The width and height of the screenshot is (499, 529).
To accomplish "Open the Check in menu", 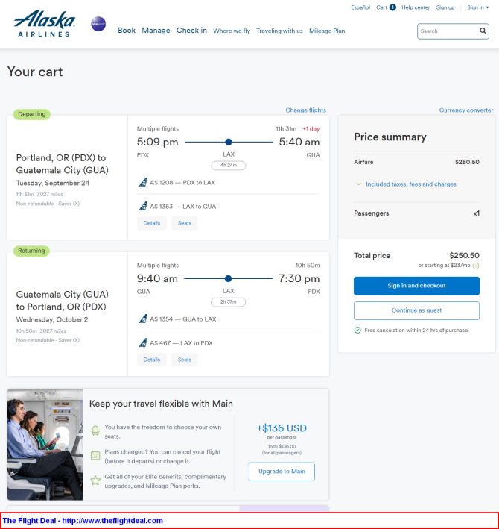I will (x=191, y=31).
